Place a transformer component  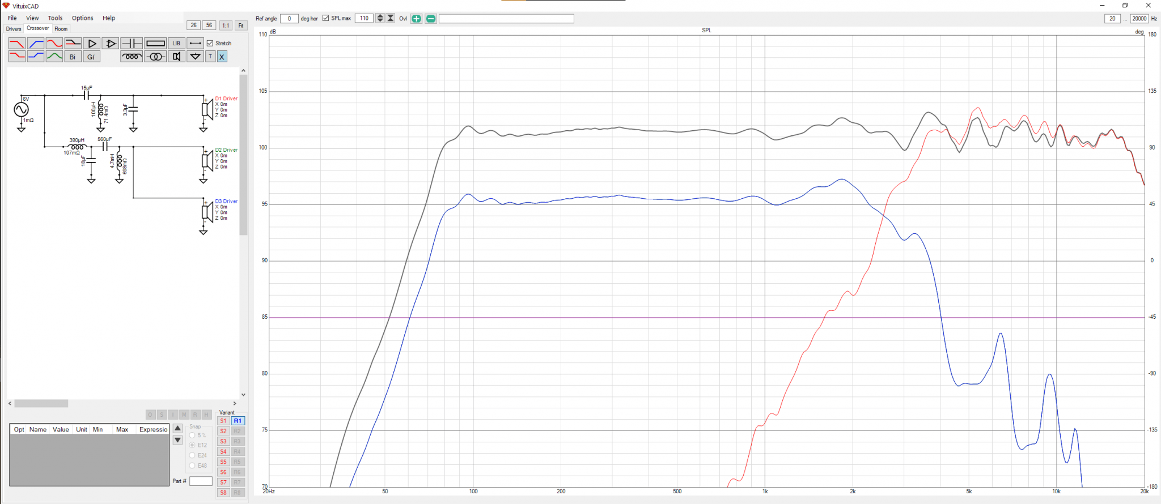155,56
